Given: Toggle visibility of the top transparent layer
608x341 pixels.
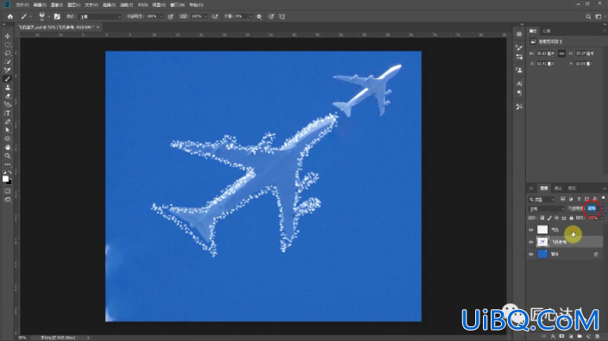Looking at the screenshot, I should [531, 230].
